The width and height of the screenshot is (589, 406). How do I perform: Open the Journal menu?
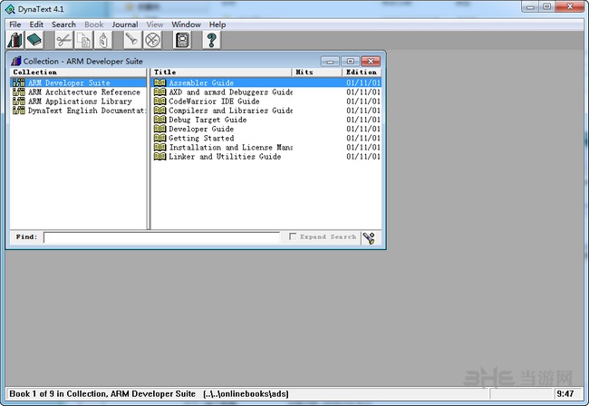click(x=124, y=24)
